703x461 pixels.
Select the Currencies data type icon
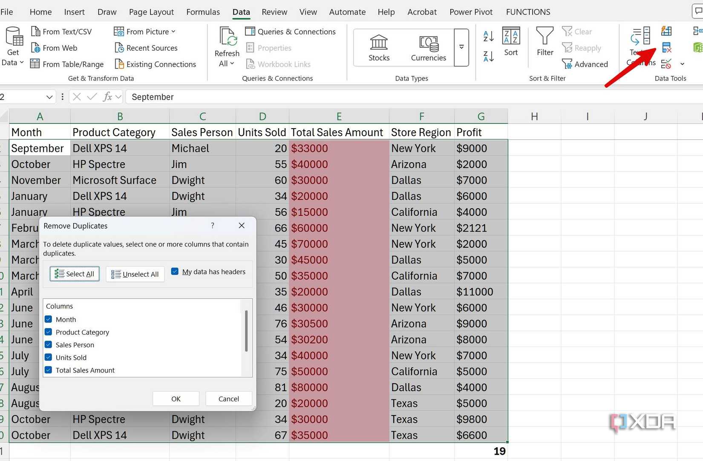click(428, 45)
